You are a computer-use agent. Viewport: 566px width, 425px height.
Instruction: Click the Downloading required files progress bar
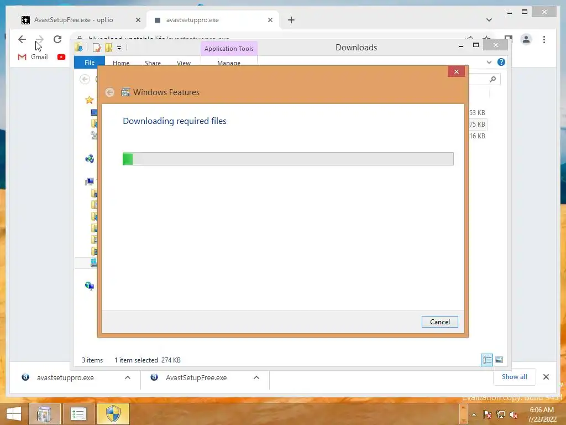(x=288, y=159)
